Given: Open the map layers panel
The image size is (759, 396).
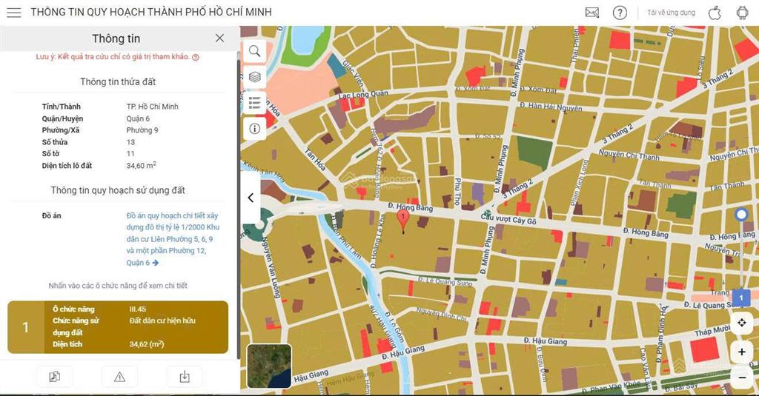Looking at the screenshot, I should click(255, 77).
